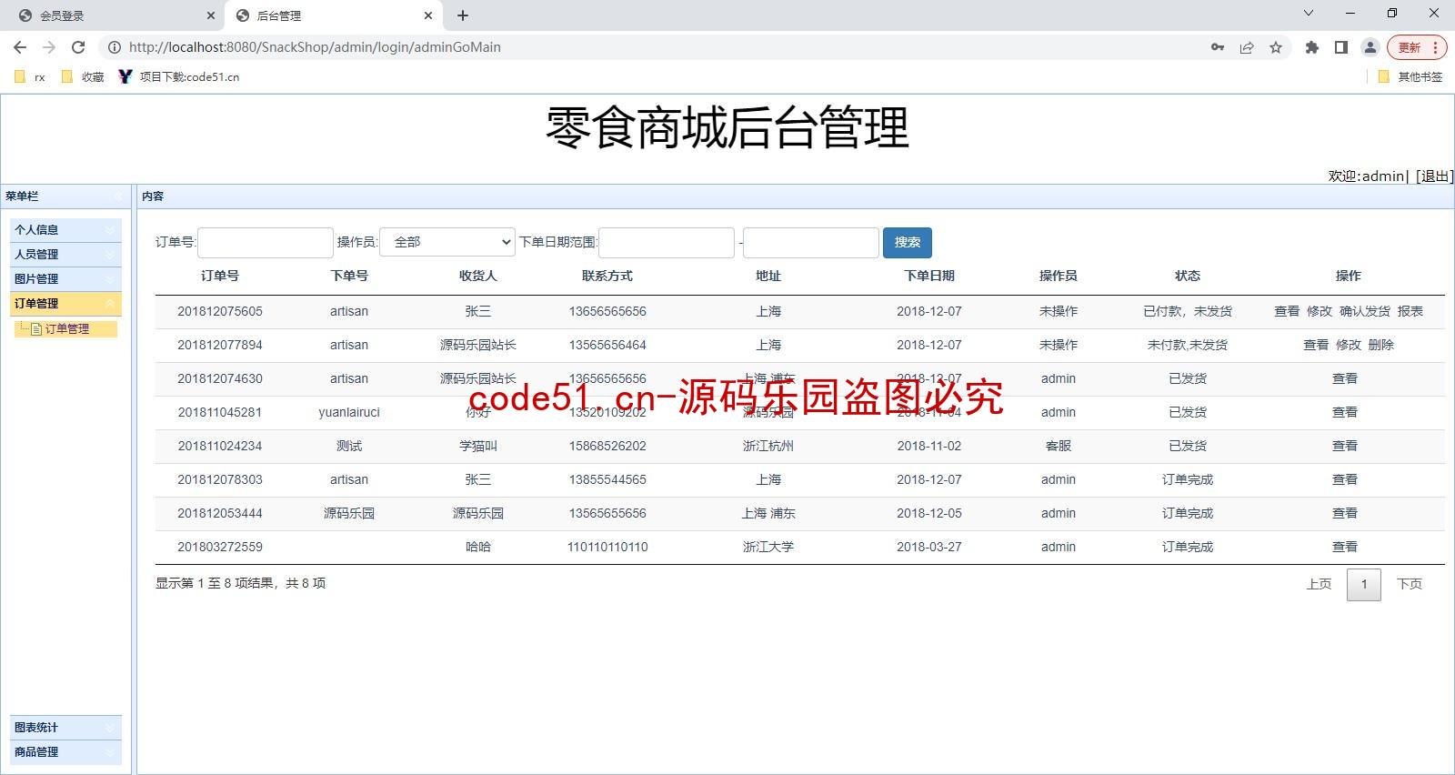1455x775 pixels.
Task: Select order number 201811024234 cell
Action: pyautogui.click(x=220, y=446)
